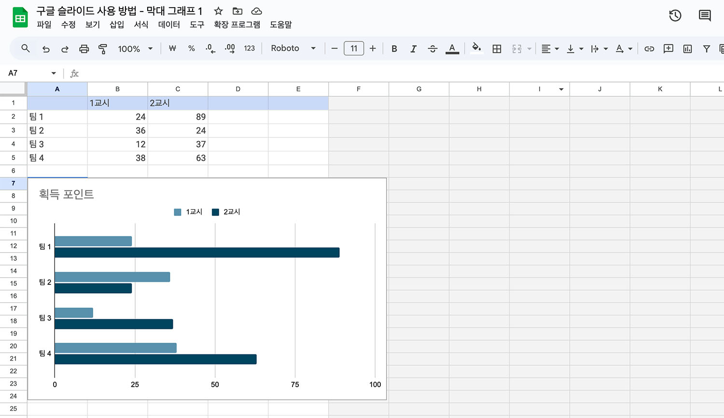Click the search menus magnifier

tap(26, 48)
